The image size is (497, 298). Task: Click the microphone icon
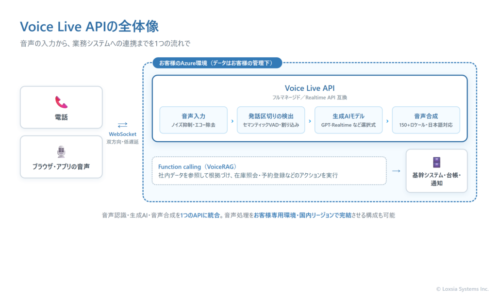[61, 151]
